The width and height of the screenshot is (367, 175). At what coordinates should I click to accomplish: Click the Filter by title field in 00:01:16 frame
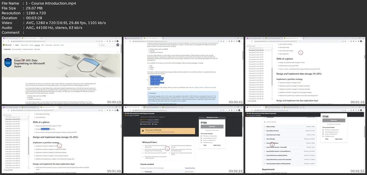click(x=260, y=46)
